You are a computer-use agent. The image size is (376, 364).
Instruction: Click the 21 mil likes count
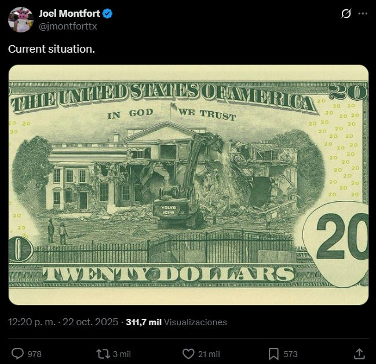point(209,354)
